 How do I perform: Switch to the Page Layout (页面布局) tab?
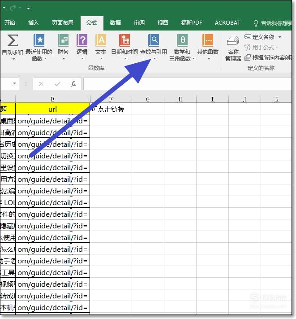pyautogui.click(x=62, y=22)
